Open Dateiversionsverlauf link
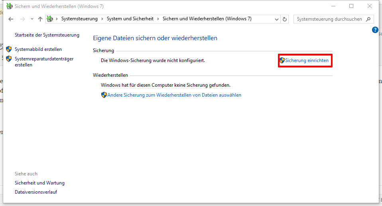Image resolution: width=382 pixels, height=206 pixels. [x=36, y=192]
